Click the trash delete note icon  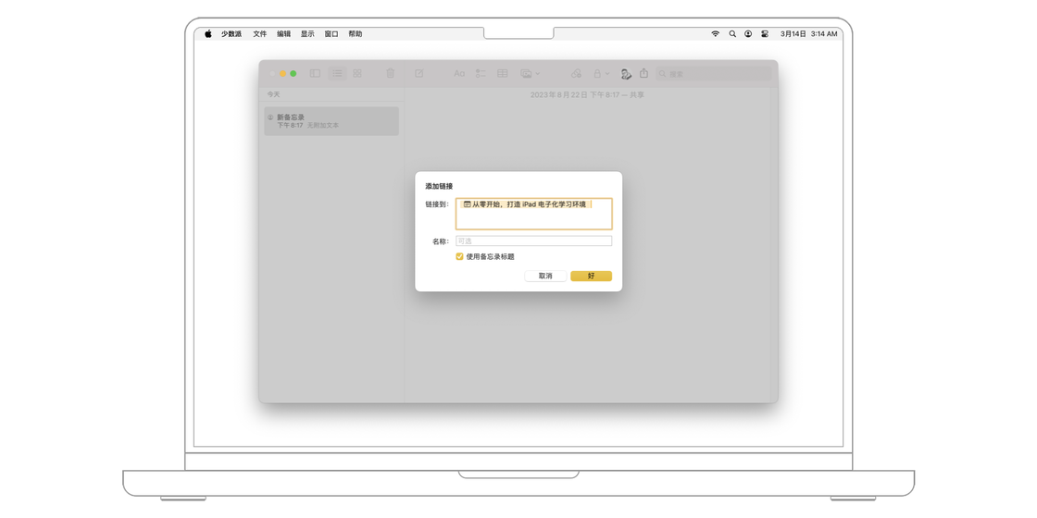(391, 74)
